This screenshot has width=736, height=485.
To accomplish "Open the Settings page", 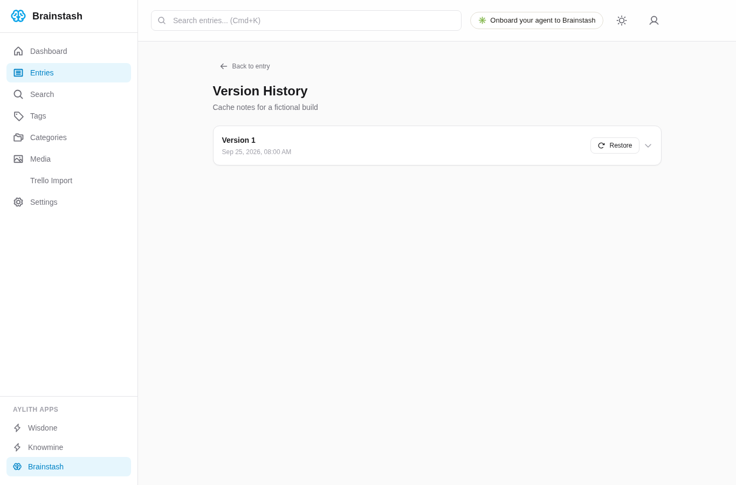I will 68,202.
